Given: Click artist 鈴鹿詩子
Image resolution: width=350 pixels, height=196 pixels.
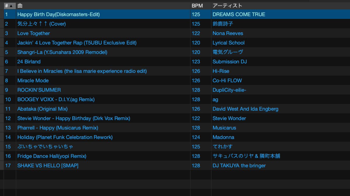Looking at the screenshot, I should (x=223, y=24).
